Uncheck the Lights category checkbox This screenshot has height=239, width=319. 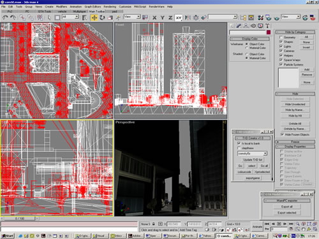click(281, 47)
